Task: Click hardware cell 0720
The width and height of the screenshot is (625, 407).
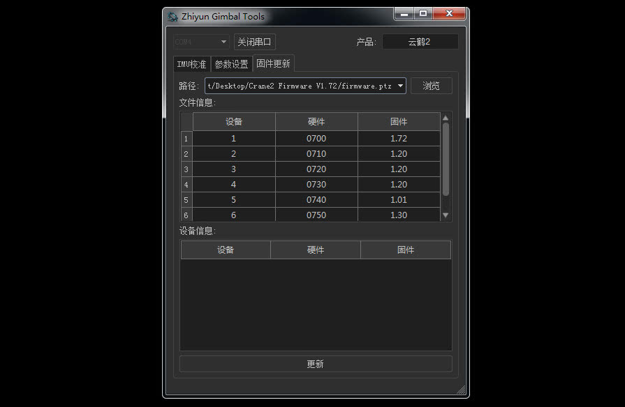Action: click(316, 169)
